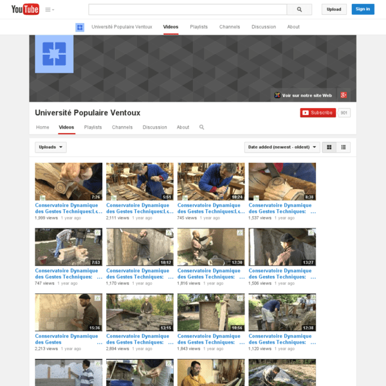Open the 7:26 wood carving video thumbnail
The width and height of the screenshot is (386, 386).
point(68,181)
